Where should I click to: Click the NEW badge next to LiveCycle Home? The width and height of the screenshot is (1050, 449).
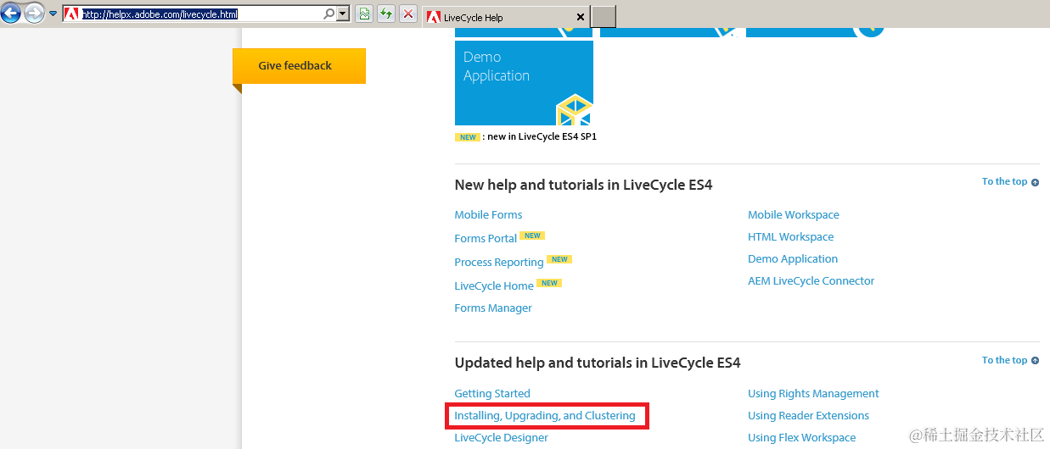point(549,283)
